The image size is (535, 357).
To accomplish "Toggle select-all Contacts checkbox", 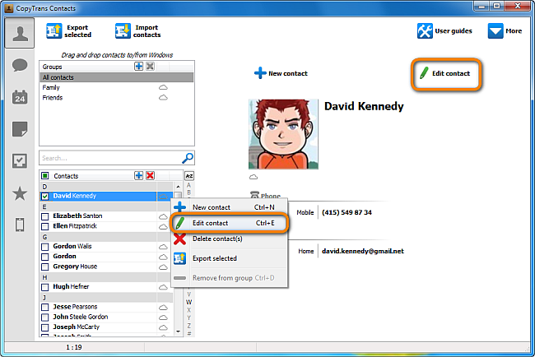I will point(44,176).
